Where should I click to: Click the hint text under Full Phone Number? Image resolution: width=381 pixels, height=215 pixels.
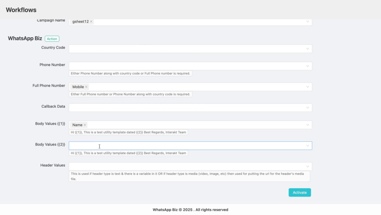131,94
